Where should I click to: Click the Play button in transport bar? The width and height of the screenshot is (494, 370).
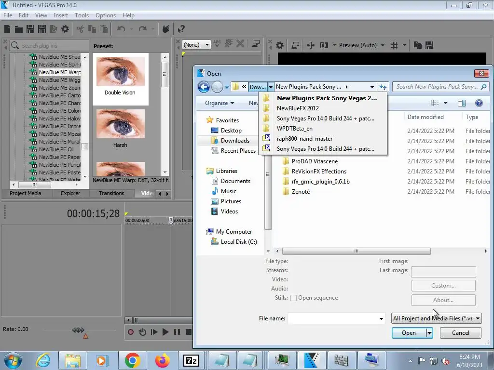pyautogui.click(x=165, y=332)
